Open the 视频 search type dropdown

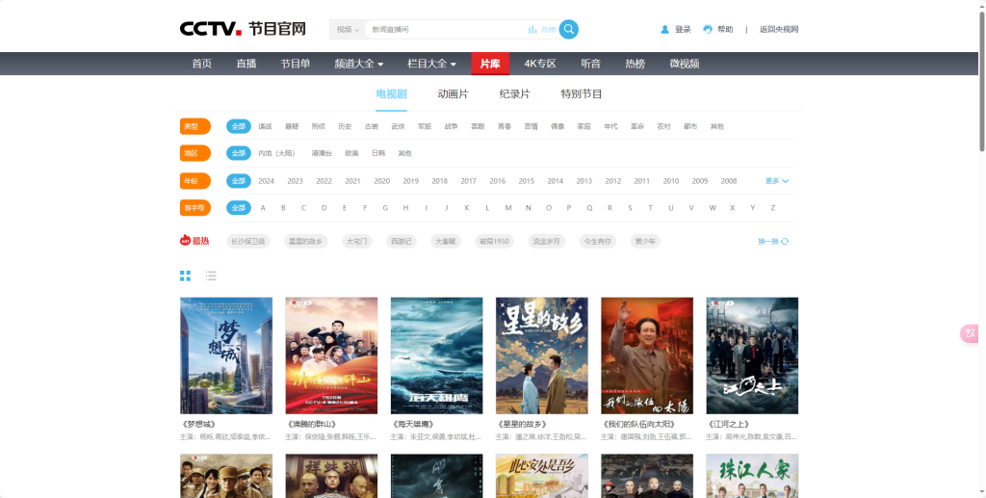click(347, 30)
